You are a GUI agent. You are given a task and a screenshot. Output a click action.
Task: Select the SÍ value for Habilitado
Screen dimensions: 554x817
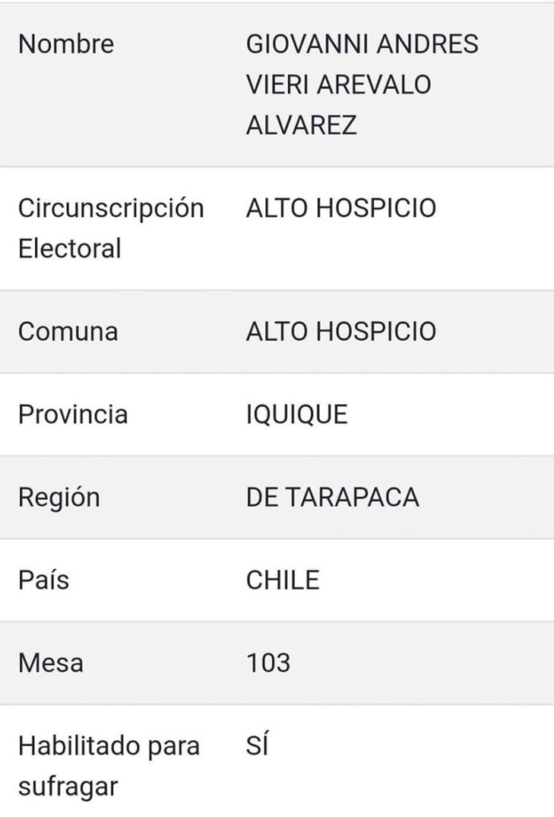pyautogui.click(x=257, y=744)
